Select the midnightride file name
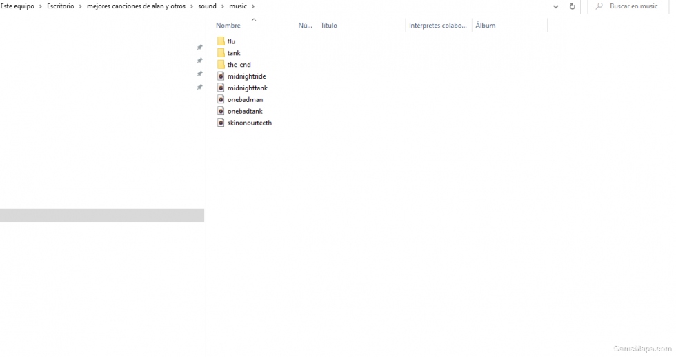Screen dimensions: 676x357 tap(247, 76)
